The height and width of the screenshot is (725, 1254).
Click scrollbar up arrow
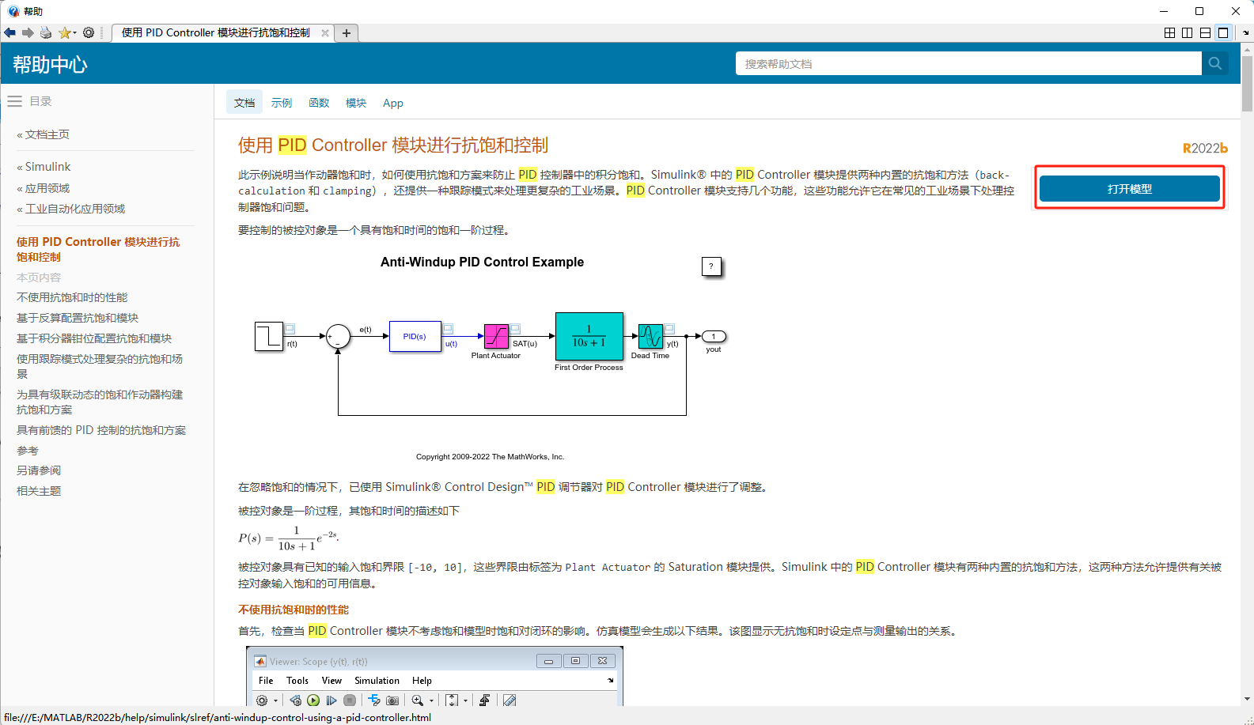[1247, 50]
